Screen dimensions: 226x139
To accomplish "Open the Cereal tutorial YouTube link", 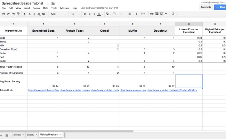I will tap(105, 90).
